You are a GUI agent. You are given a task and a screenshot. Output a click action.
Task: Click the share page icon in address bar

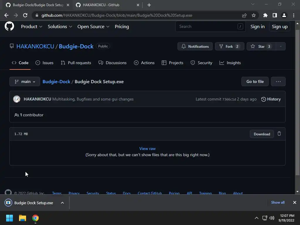tap(244, 15)
